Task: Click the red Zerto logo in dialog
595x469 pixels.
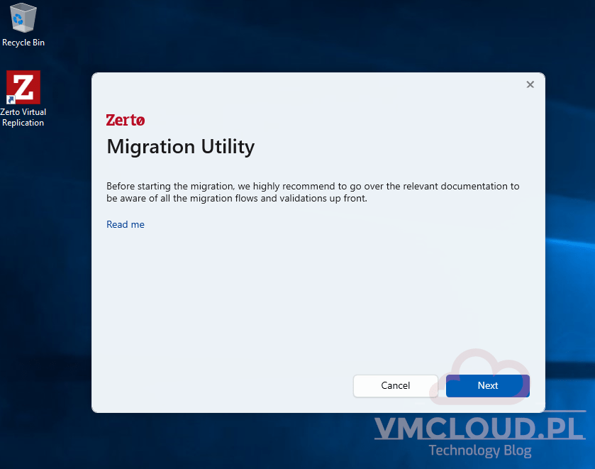Action: (126, 120)
